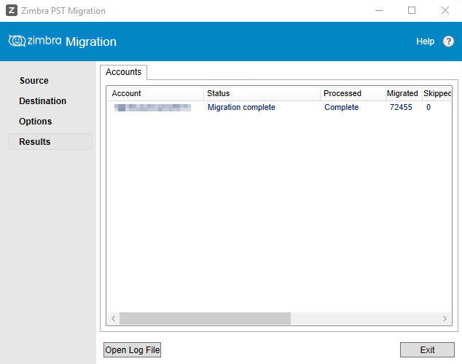Image resolution: width=462 pixels, height=364 pixels.
Task: Go to the Destination step
Action: 43,101
